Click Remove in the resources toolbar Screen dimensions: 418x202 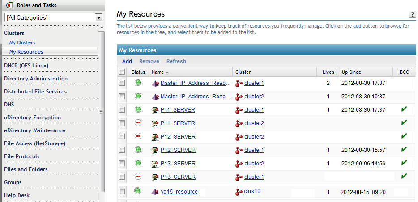pyautogui.click(x=149, y=61)
